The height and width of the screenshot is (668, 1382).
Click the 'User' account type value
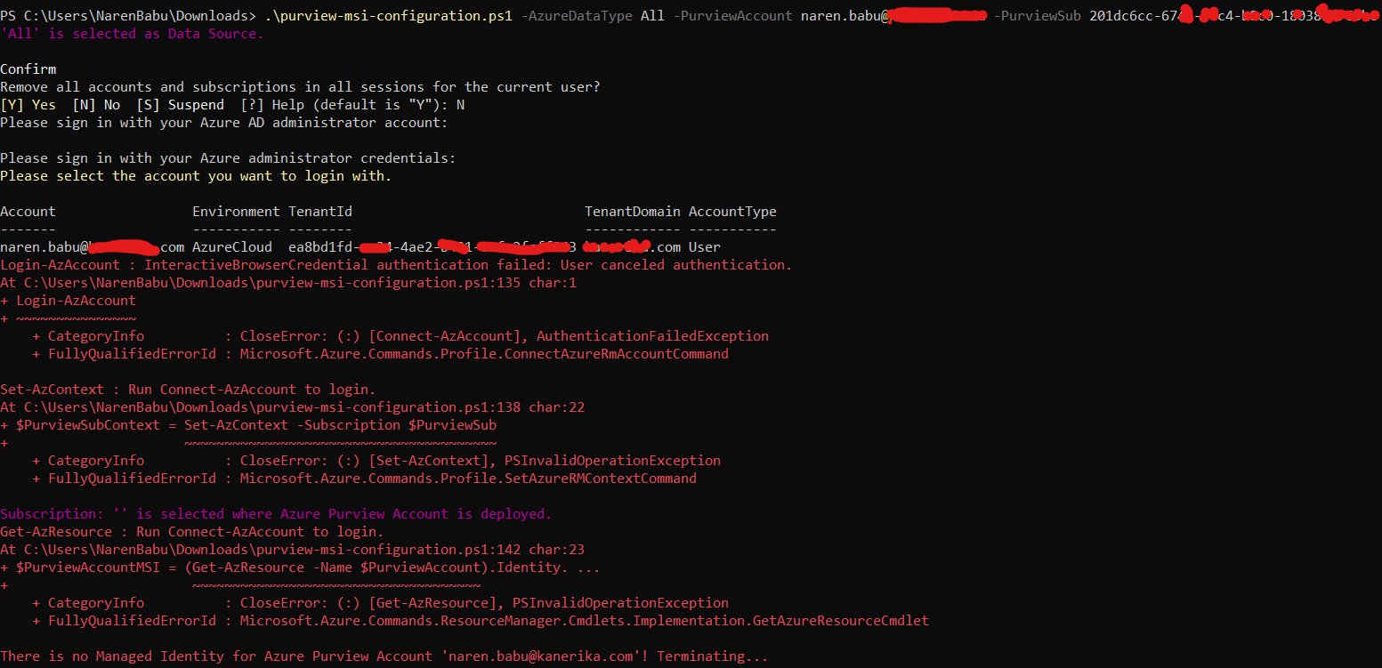click(705, 247)
